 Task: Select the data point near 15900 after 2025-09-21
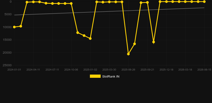pos(153,42)
